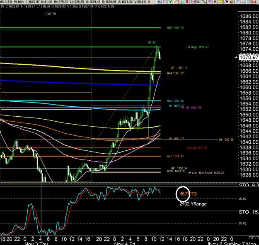Click the AU/USD 15-Min title text
Viewport: 259px width, 245px height.
pyautogui.click(x=12, y=2)
